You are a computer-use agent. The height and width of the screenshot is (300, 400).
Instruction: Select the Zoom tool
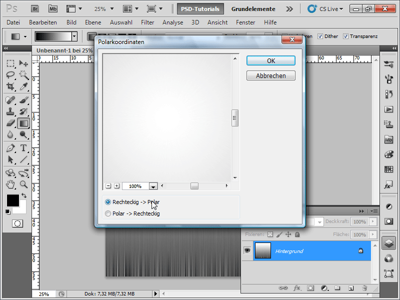(x=23, y=184)
